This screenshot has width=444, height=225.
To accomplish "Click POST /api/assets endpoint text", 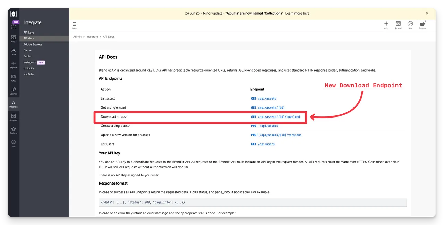I will point(265,126).
